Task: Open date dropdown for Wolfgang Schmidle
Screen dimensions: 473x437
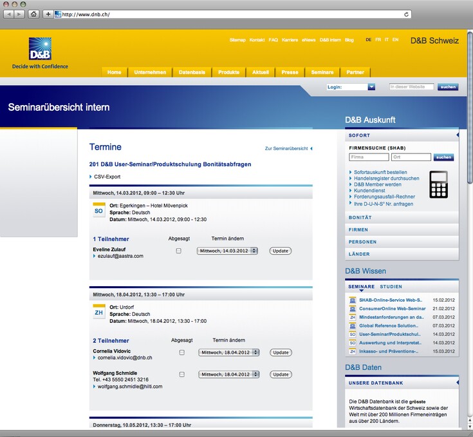Action: pyautogui.click(x=228, y=374)
